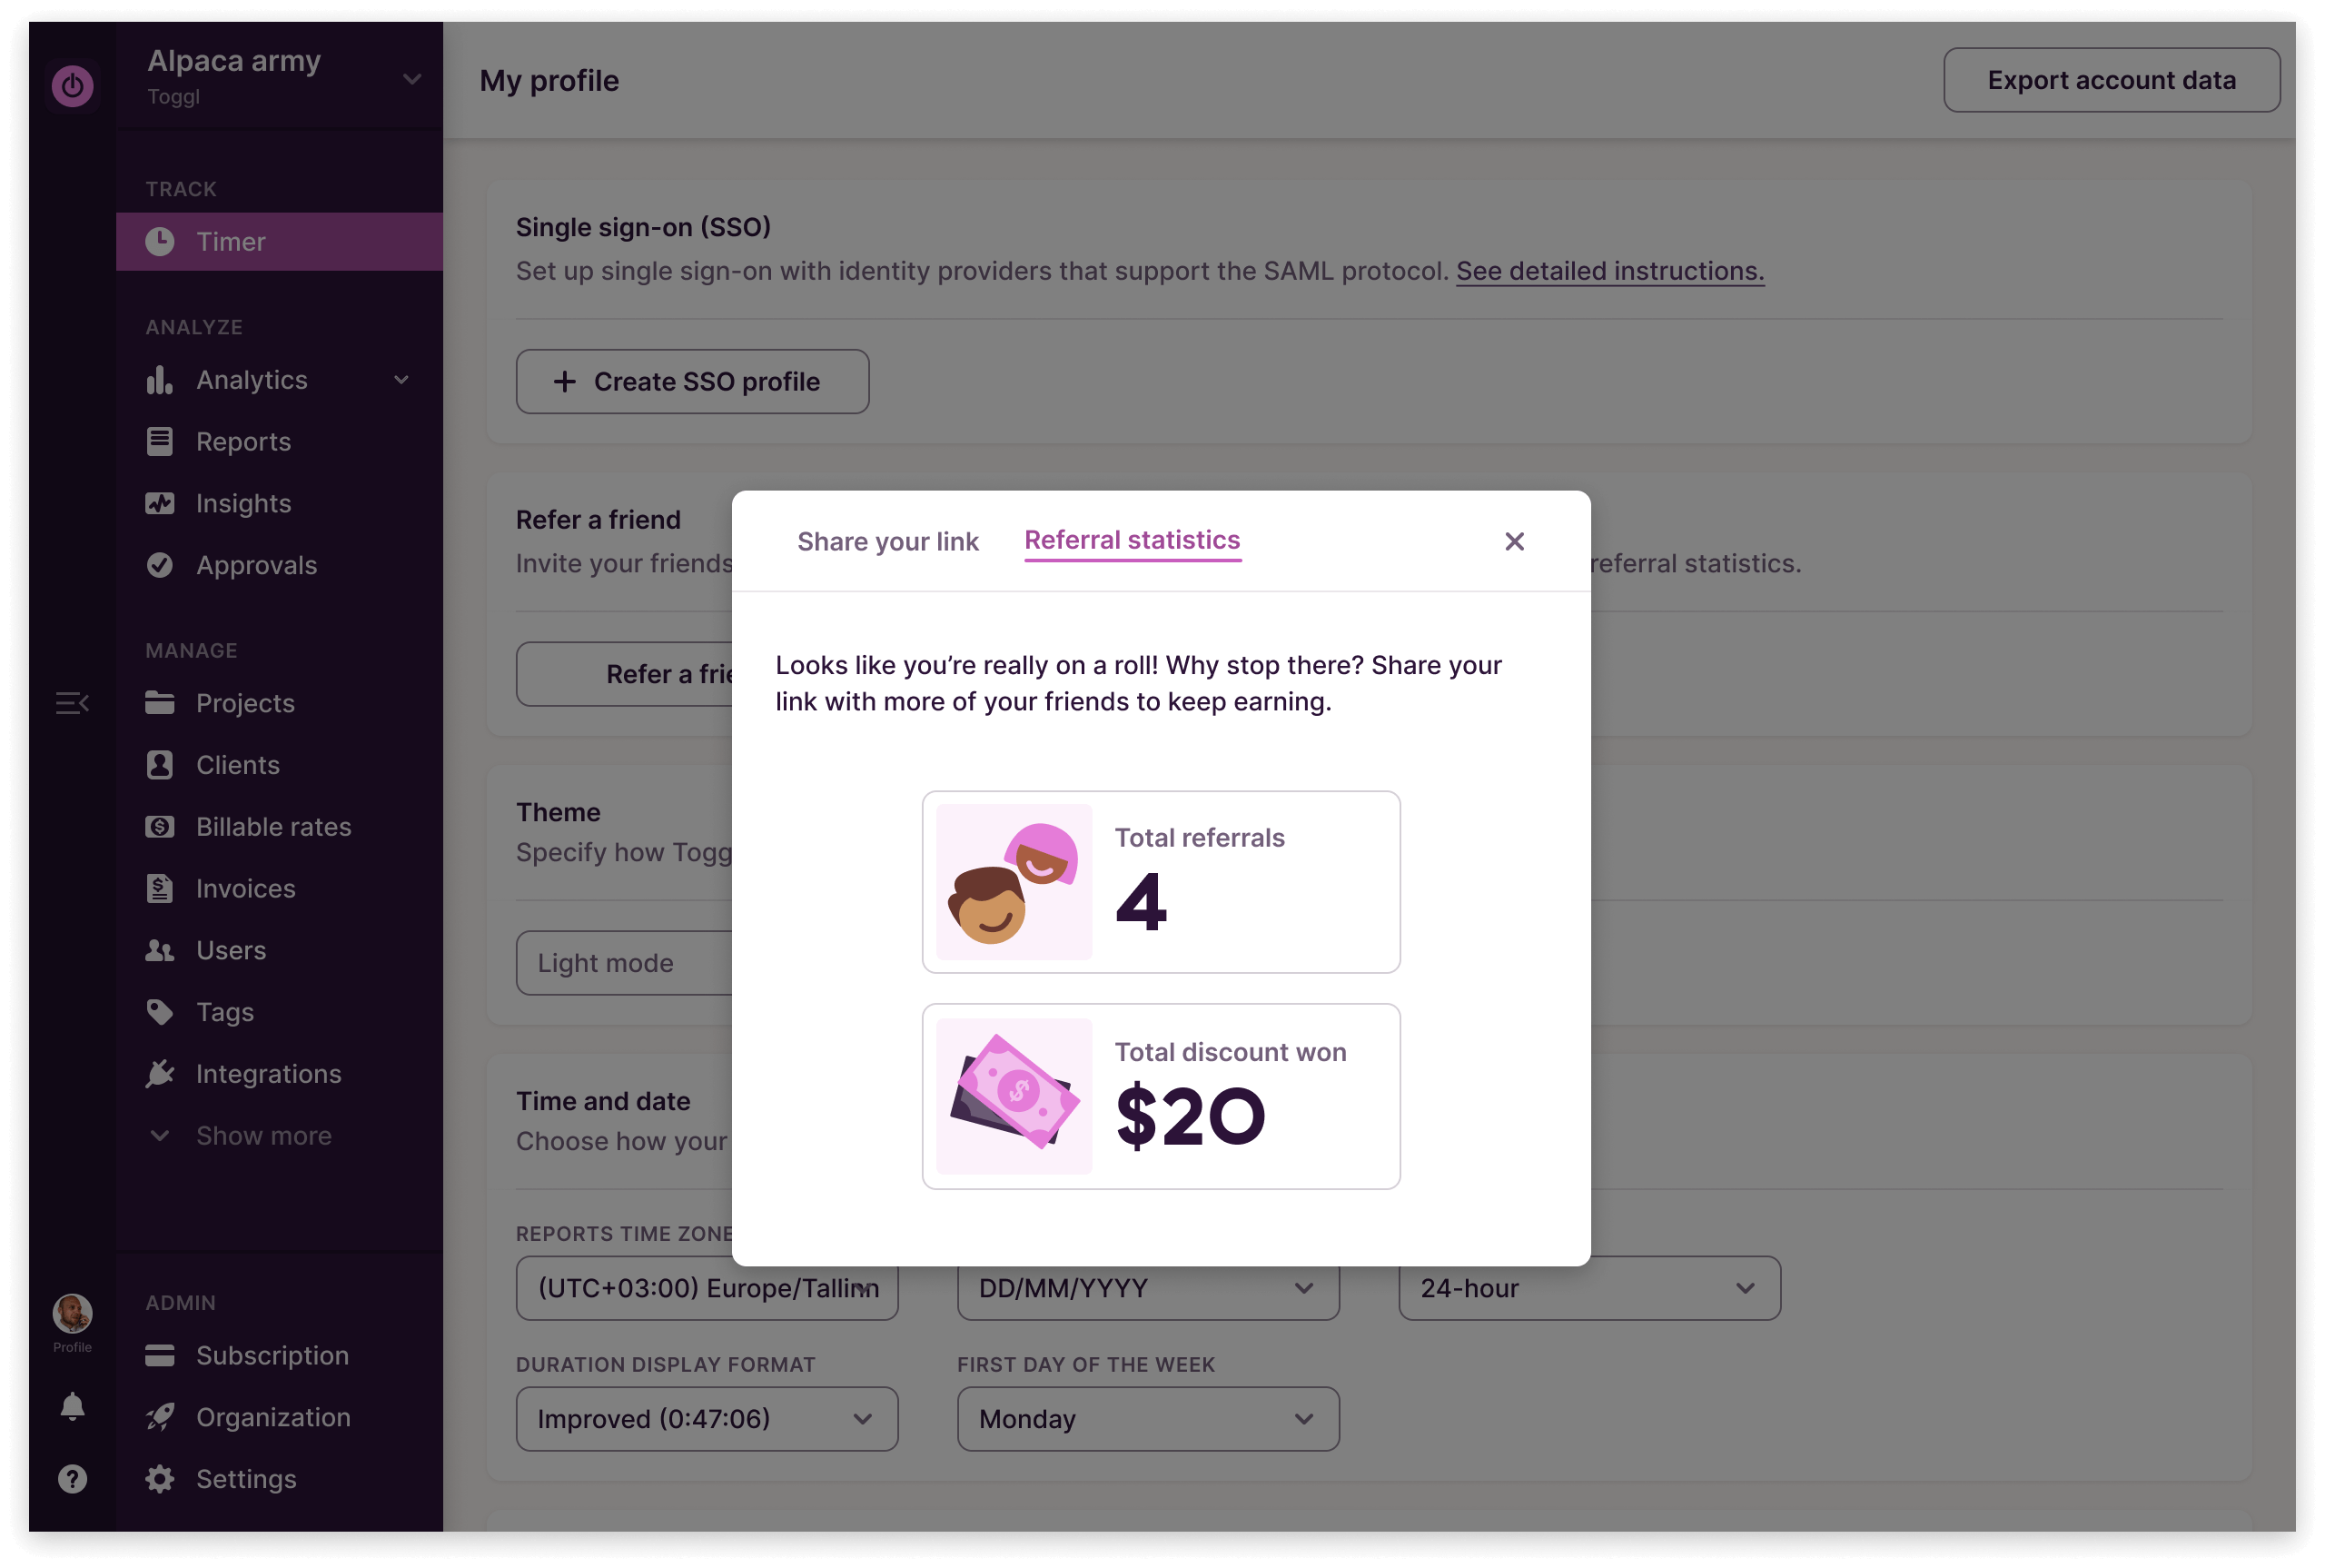
Task: Expand the Analytics submenu chevron
Action: pos(401,380)
